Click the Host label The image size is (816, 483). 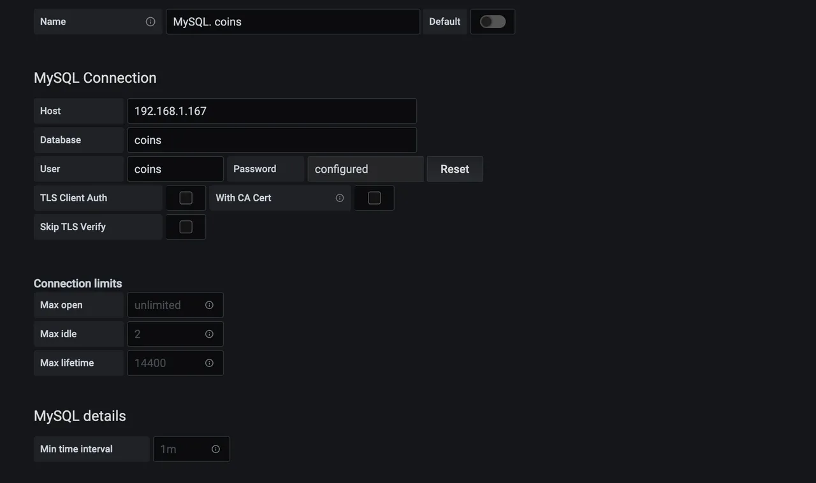(50, 111)
